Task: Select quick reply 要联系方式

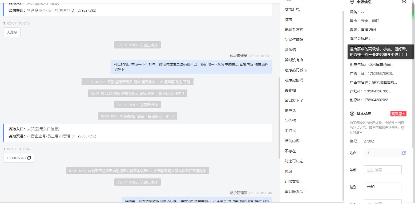Action: click(294, 30)
